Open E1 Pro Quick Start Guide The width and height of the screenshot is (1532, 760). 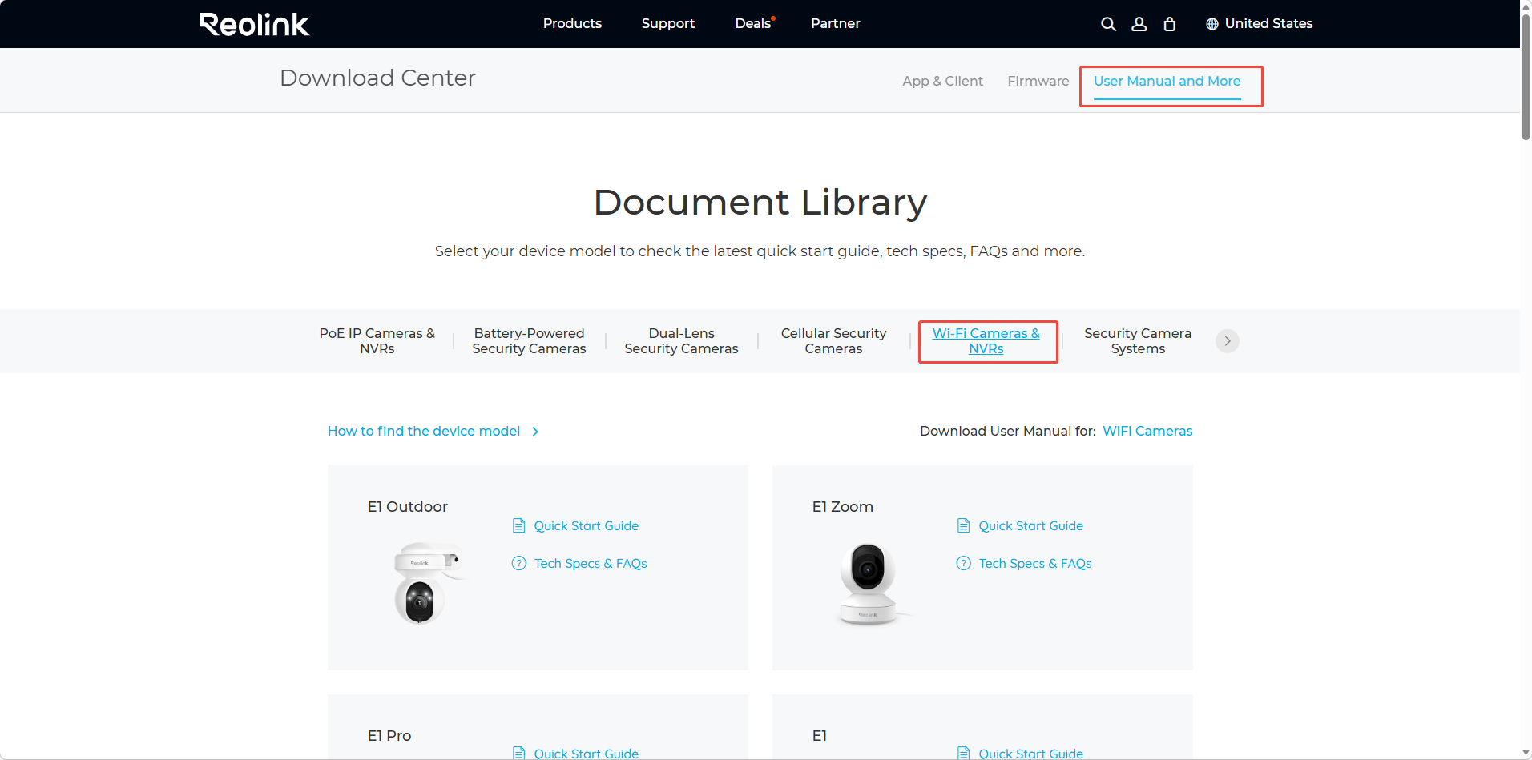pyautogui.click(x=587, y=753)
